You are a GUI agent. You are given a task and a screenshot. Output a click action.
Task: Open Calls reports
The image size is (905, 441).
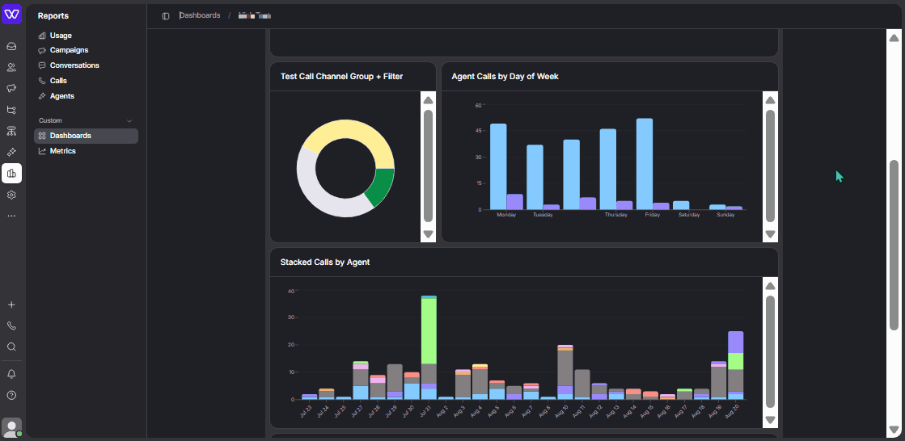point(53,81)
